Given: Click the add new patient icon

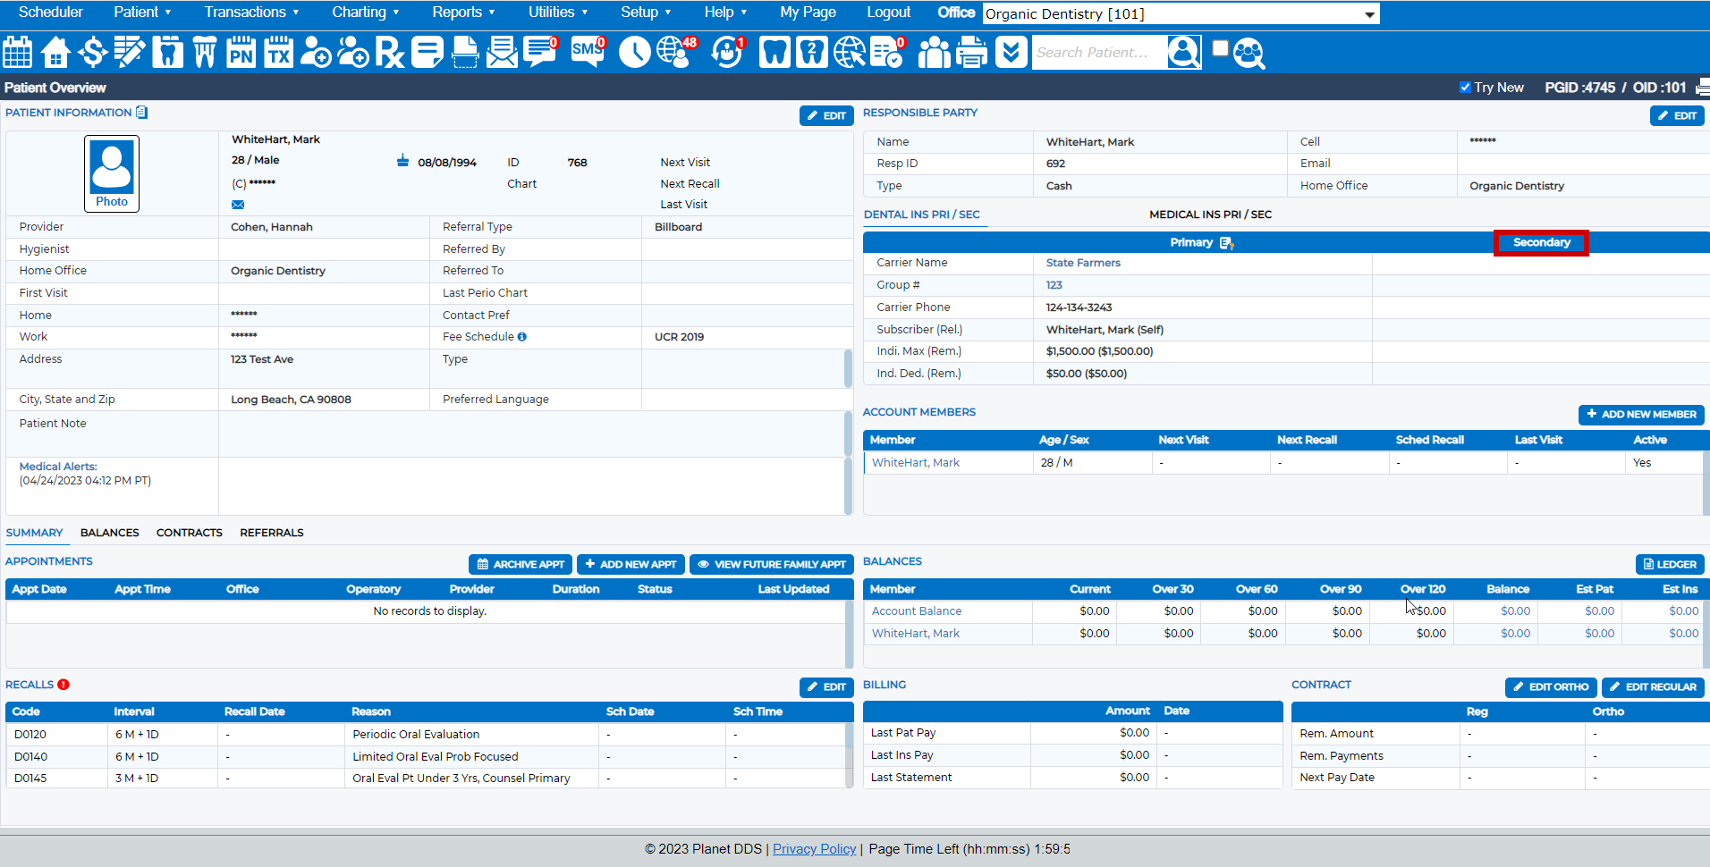Looking at the screenshot, I should click(x=316, y=53).
